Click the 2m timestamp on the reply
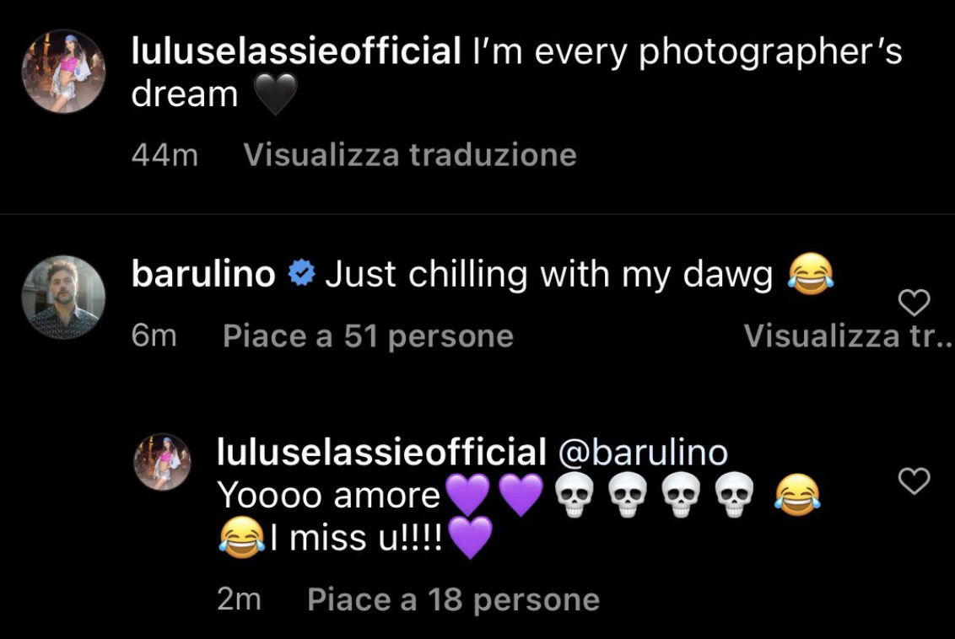The height and width of the screenshot is (639, 955). [239, 599]
